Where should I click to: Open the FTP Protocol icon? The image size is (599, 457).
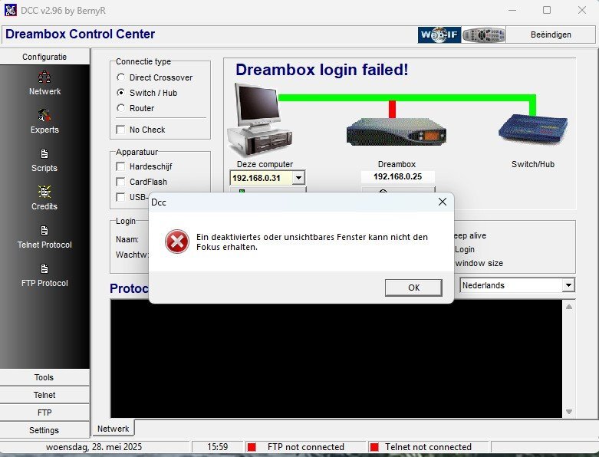coord(44,269)
